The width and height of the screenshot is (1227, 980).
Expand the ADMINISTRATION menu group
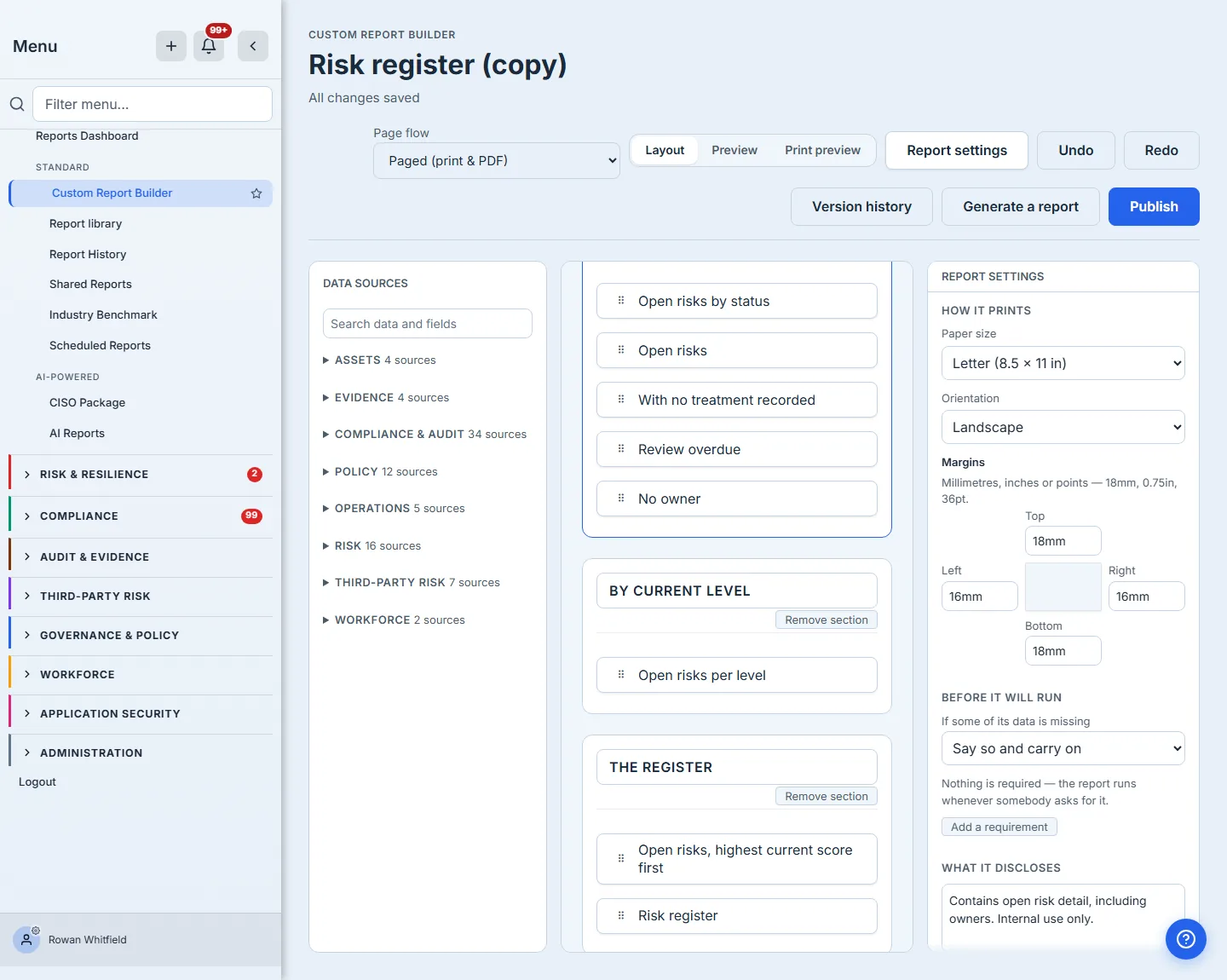click(141, 753)
